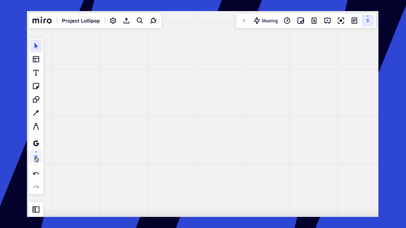Open board Settings gear
The height and width of the screenshot is (228, 406).
click(x=113, y=21)
